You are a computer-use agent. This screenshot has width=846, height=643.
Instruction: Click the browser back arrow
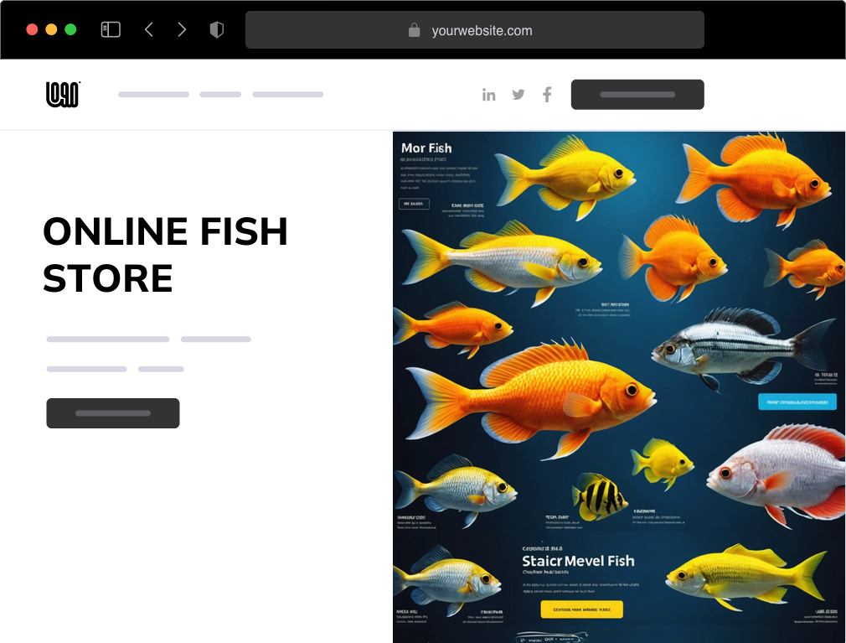[149, 29]
